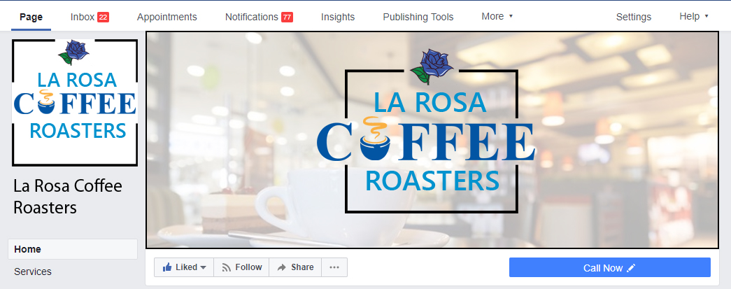The width and height of the screenshot is (731, 289).
Task: Open the three-dots more actions button
Action: [334, 267]
